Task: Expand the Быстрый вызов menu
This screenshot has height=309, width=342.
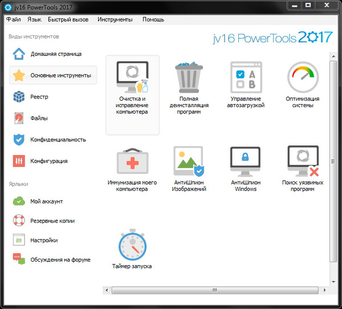Action: pos(68,19)
